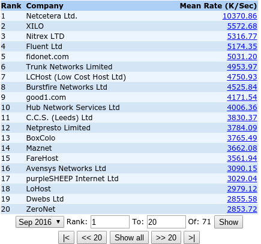Open FareHost rate link 3561.94

[x=242, y=158]
